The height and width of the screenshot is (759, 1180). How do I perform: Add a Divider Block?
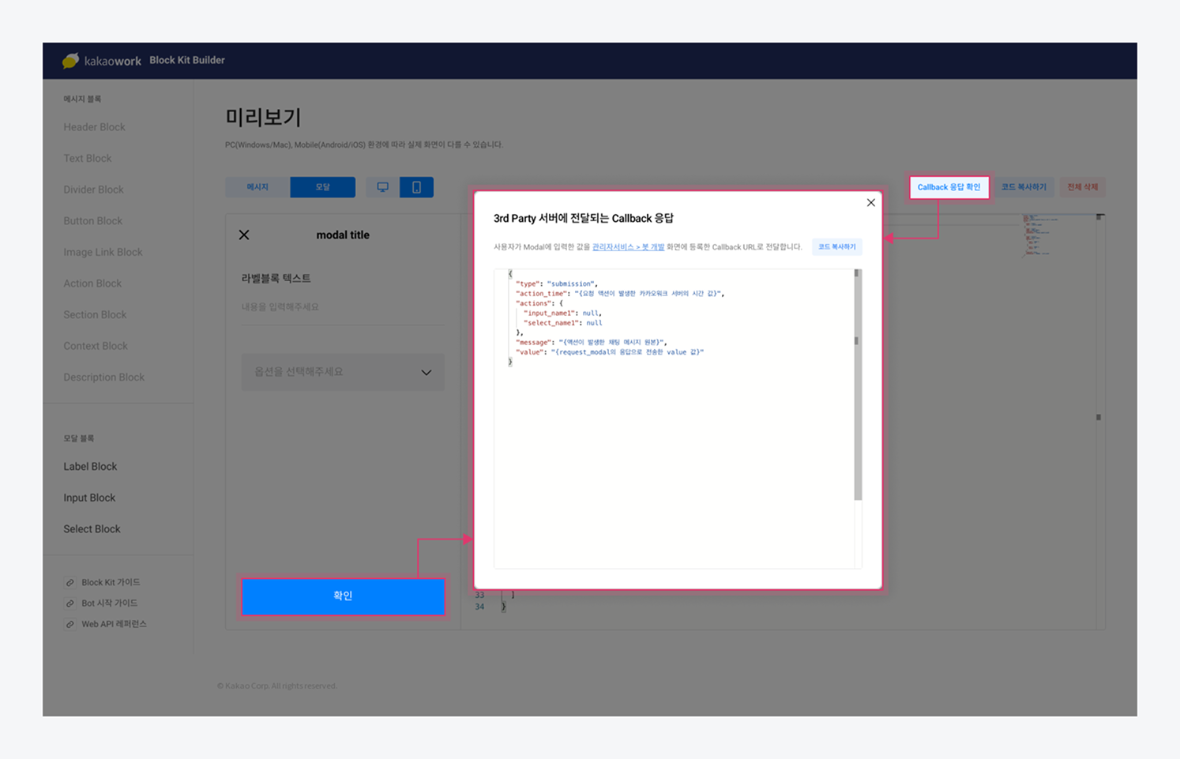93,190
